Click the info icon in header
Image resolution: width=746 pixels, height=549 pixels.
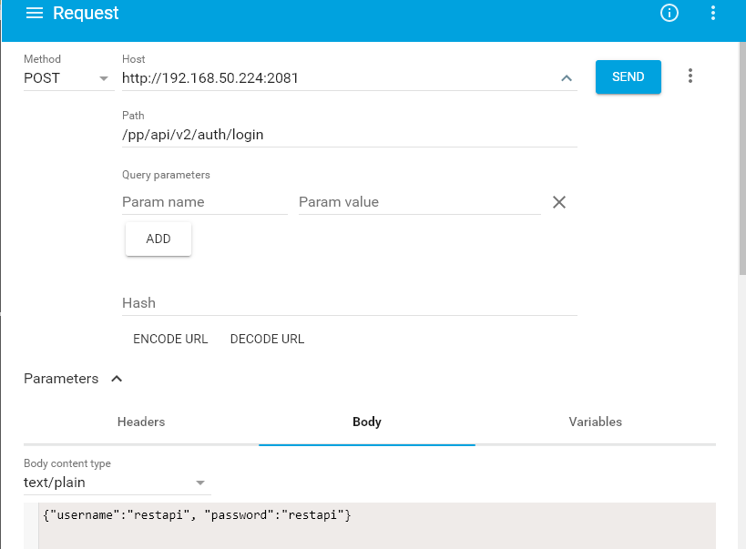[669, 13]
